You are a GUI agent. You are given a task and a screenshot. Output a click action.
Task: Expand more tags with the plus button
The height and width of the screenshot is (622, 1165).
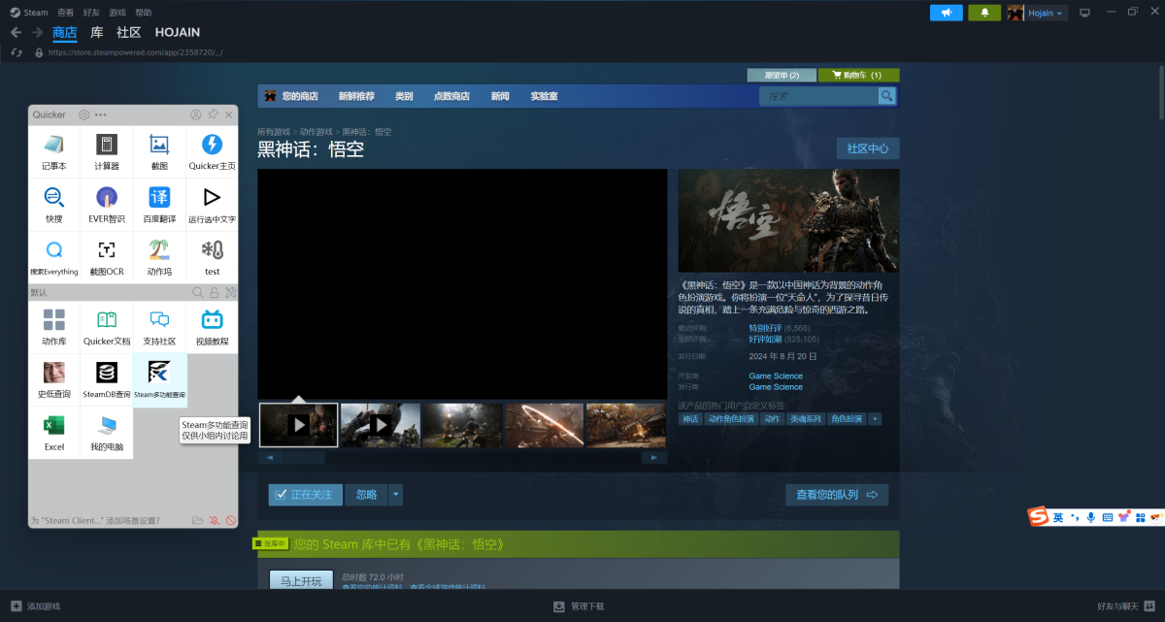coord(875,419)
